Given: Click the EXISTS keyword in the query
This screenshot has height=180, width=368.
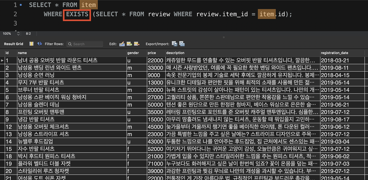Looking at the screenshot, I should (x=77, y=14).
